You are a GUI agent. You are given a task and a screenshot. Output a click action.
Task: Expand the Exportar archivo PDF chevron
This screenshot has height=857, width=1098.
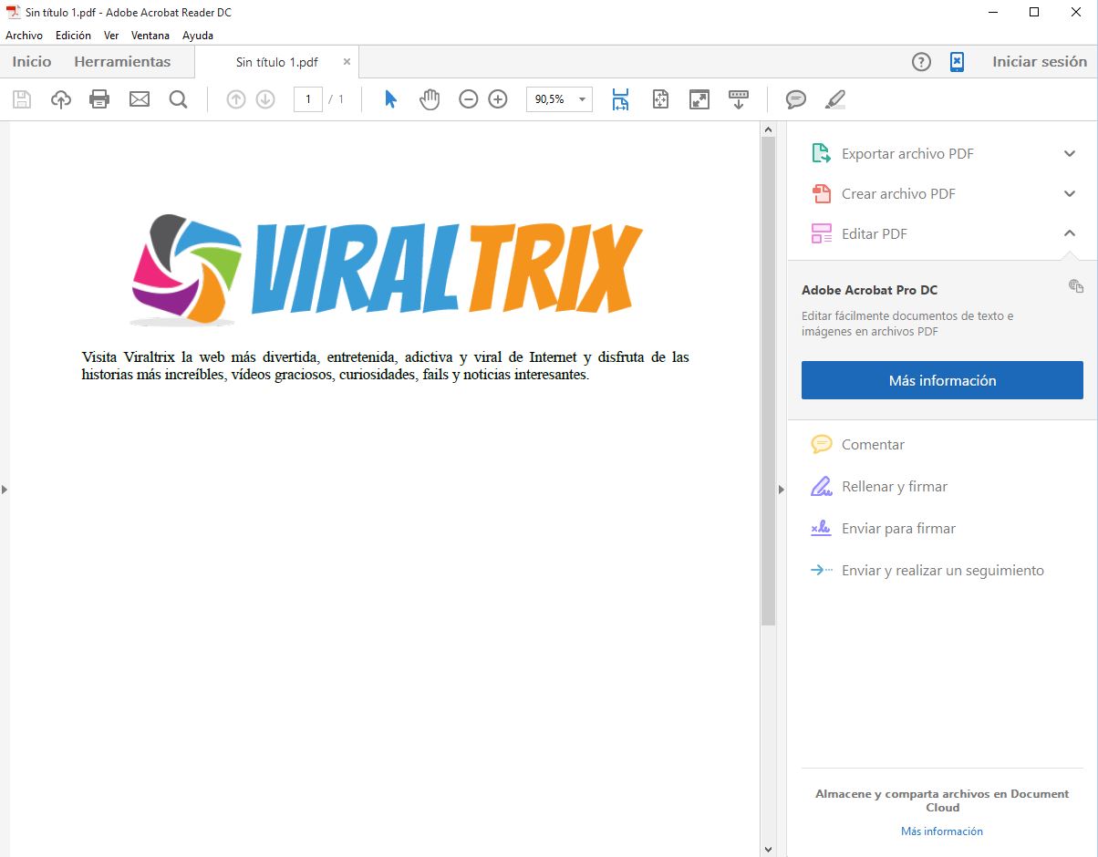[x=1070, y=153]
